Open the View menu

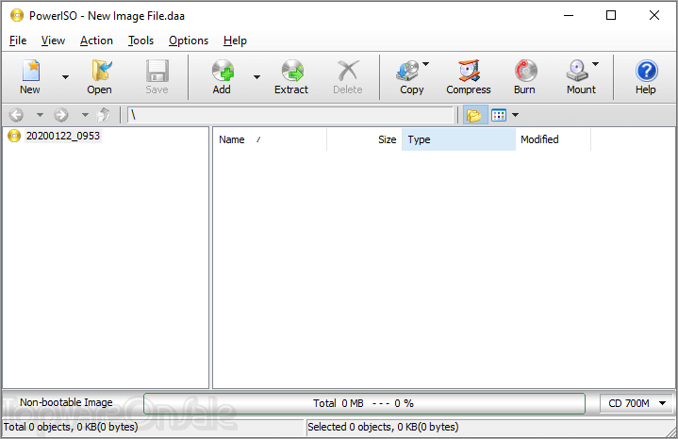(53, 41)
